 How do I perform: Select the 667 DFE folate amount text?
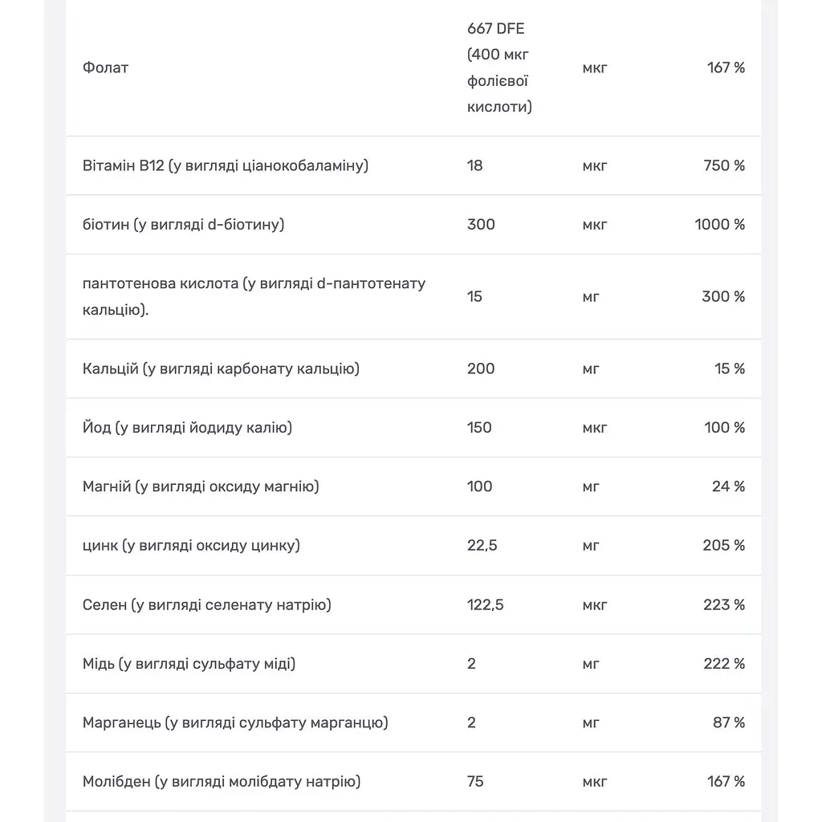pos(499,67)
